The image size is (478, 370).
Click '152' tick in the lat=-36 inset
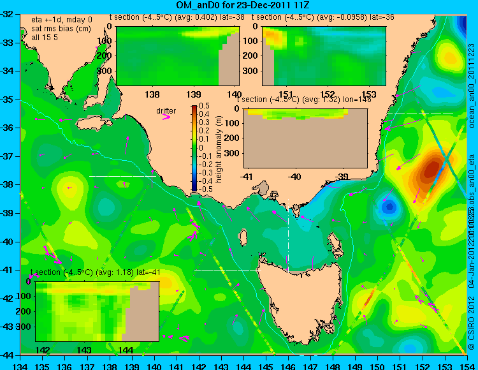click(x=328, y=94)
